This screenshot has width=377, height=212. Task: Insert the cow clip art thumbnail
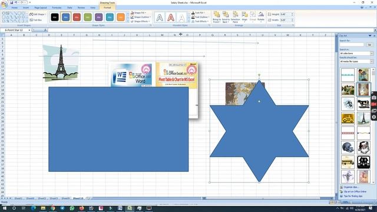363,104
